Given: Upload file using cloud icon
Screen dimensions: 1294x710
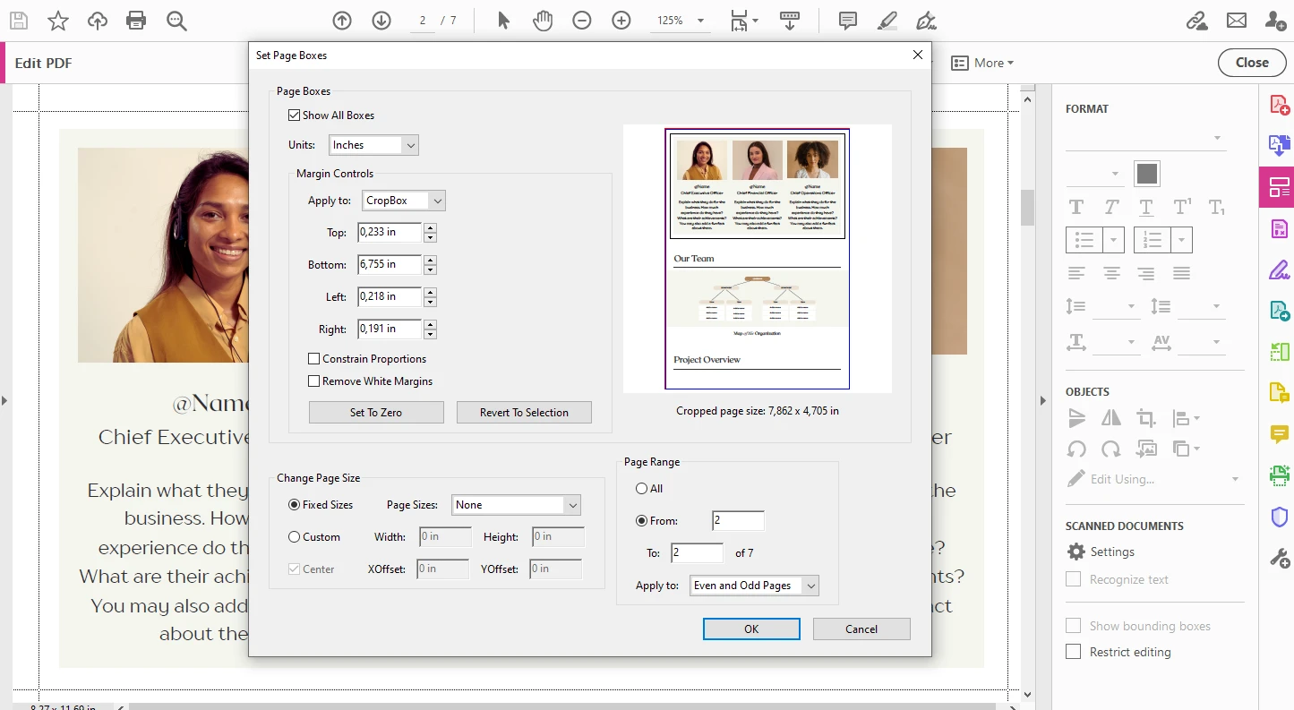Looking at the screenshot, I should tap(98, 21).
